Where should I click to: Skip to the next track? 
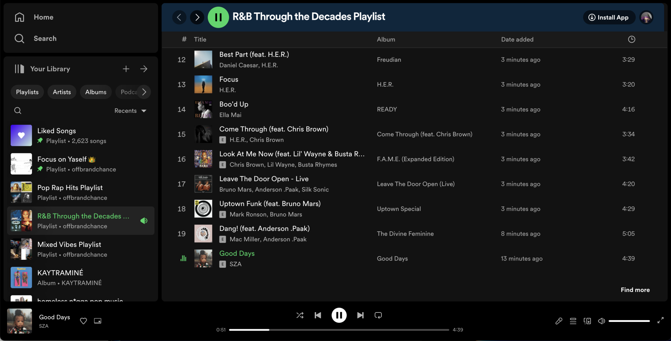coord(360,315)
